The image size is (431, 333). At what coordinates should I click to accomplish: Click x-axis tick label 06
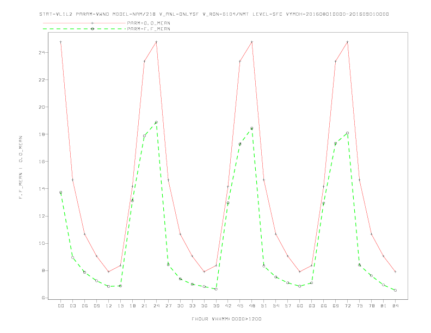(x=85, y=306)
